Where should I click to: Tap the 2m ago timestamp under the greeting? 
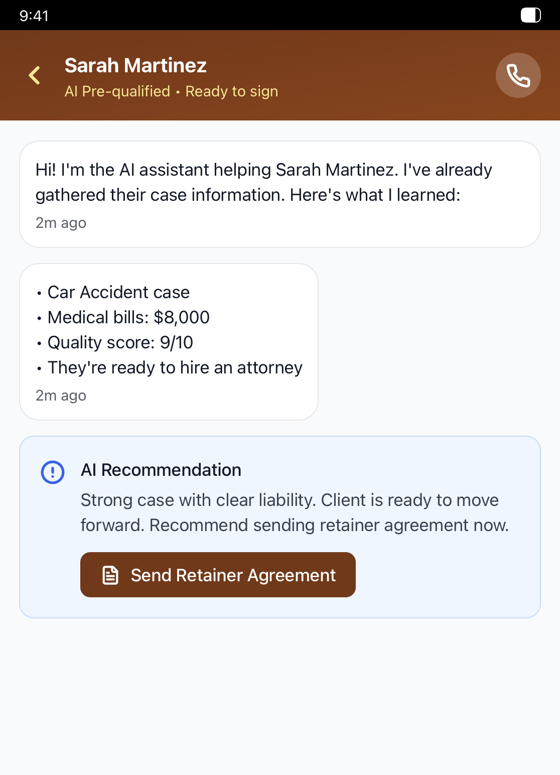coord(60,222)
